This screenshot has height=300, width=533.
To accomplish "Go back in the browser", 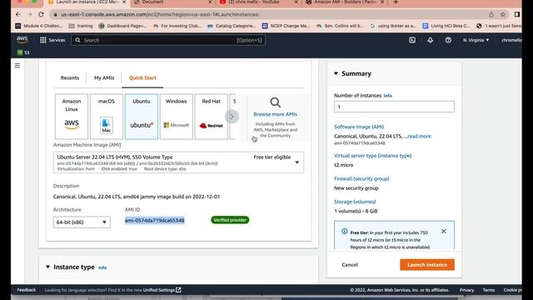I will click(17, 14).
